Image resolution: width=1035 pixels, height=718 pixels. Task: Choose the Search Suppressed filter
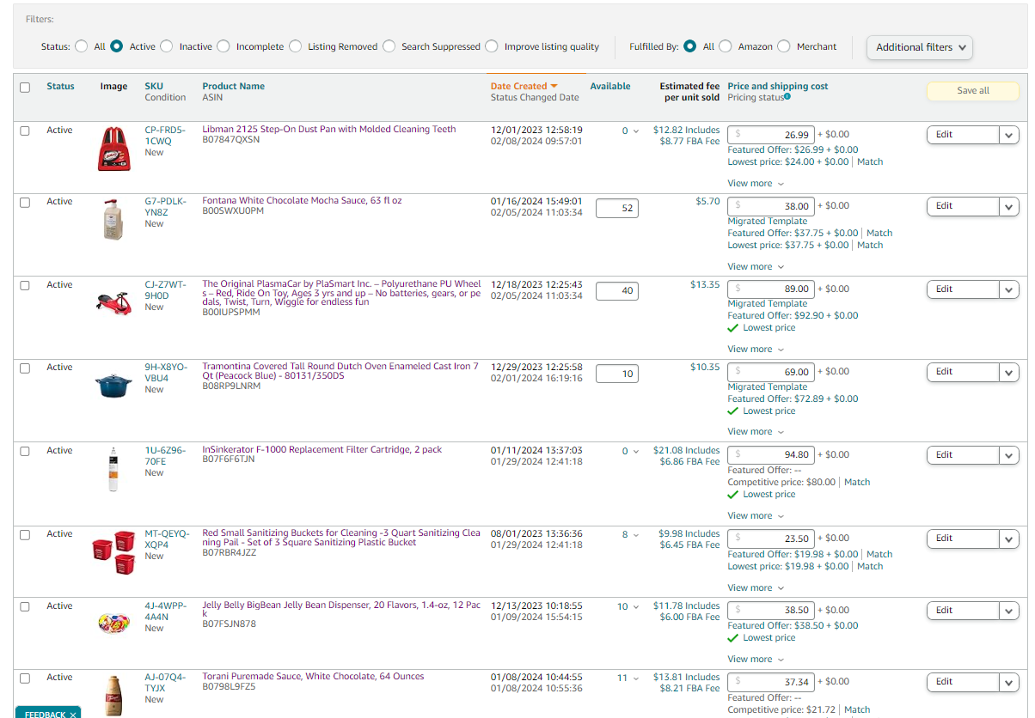[389, 46]
